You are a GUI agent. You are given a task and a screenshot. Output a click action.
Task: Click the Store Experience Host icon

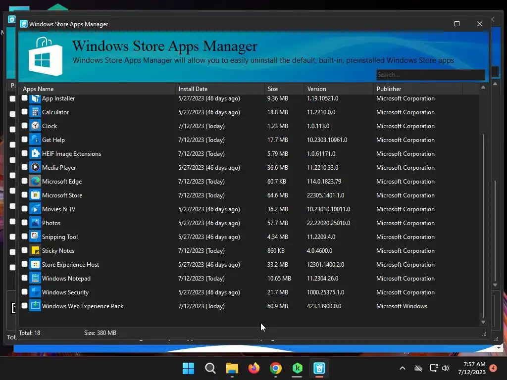click(x=35, y=265)
